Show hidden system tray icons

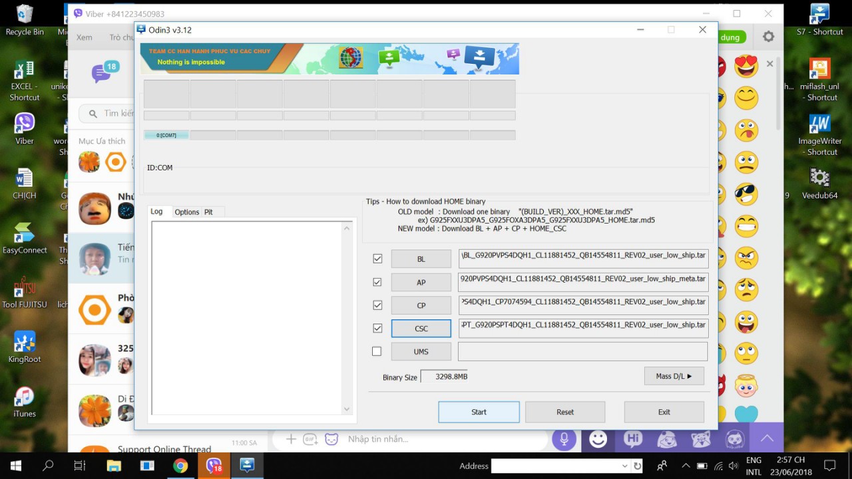pos(686,466)
